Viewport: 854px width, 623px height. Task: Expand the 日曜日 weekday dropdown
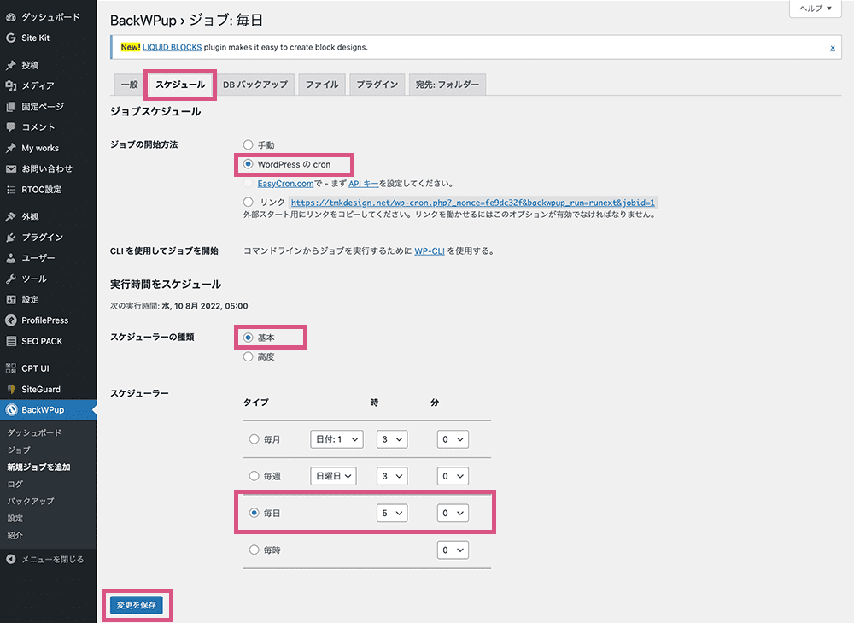(333, 476)
